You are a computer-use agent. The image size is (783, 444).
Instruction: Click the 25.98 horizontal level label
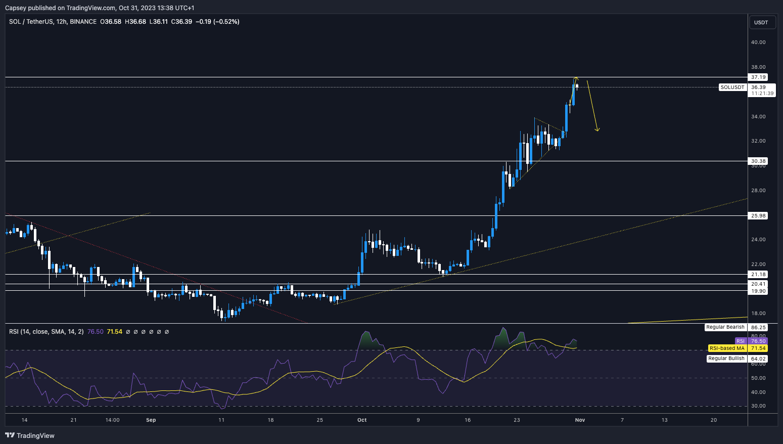click(x=758, y=216)
